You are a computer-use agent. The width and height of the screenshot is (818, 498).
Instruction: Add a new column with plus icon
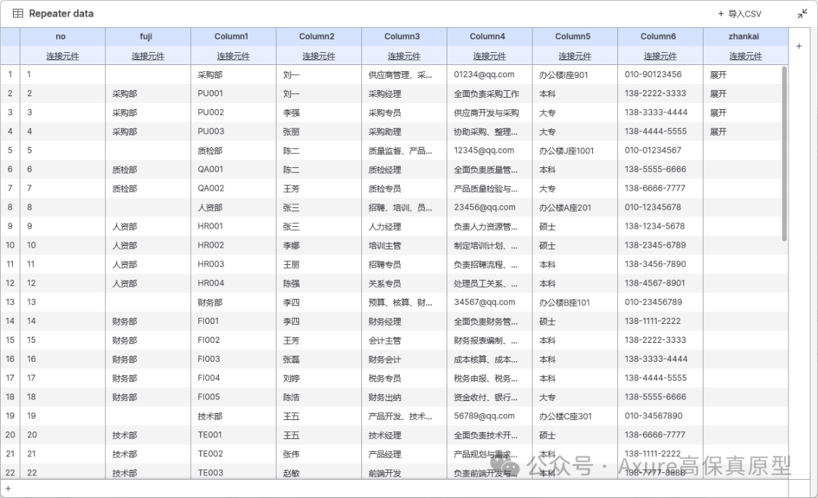tap(799, 46)
